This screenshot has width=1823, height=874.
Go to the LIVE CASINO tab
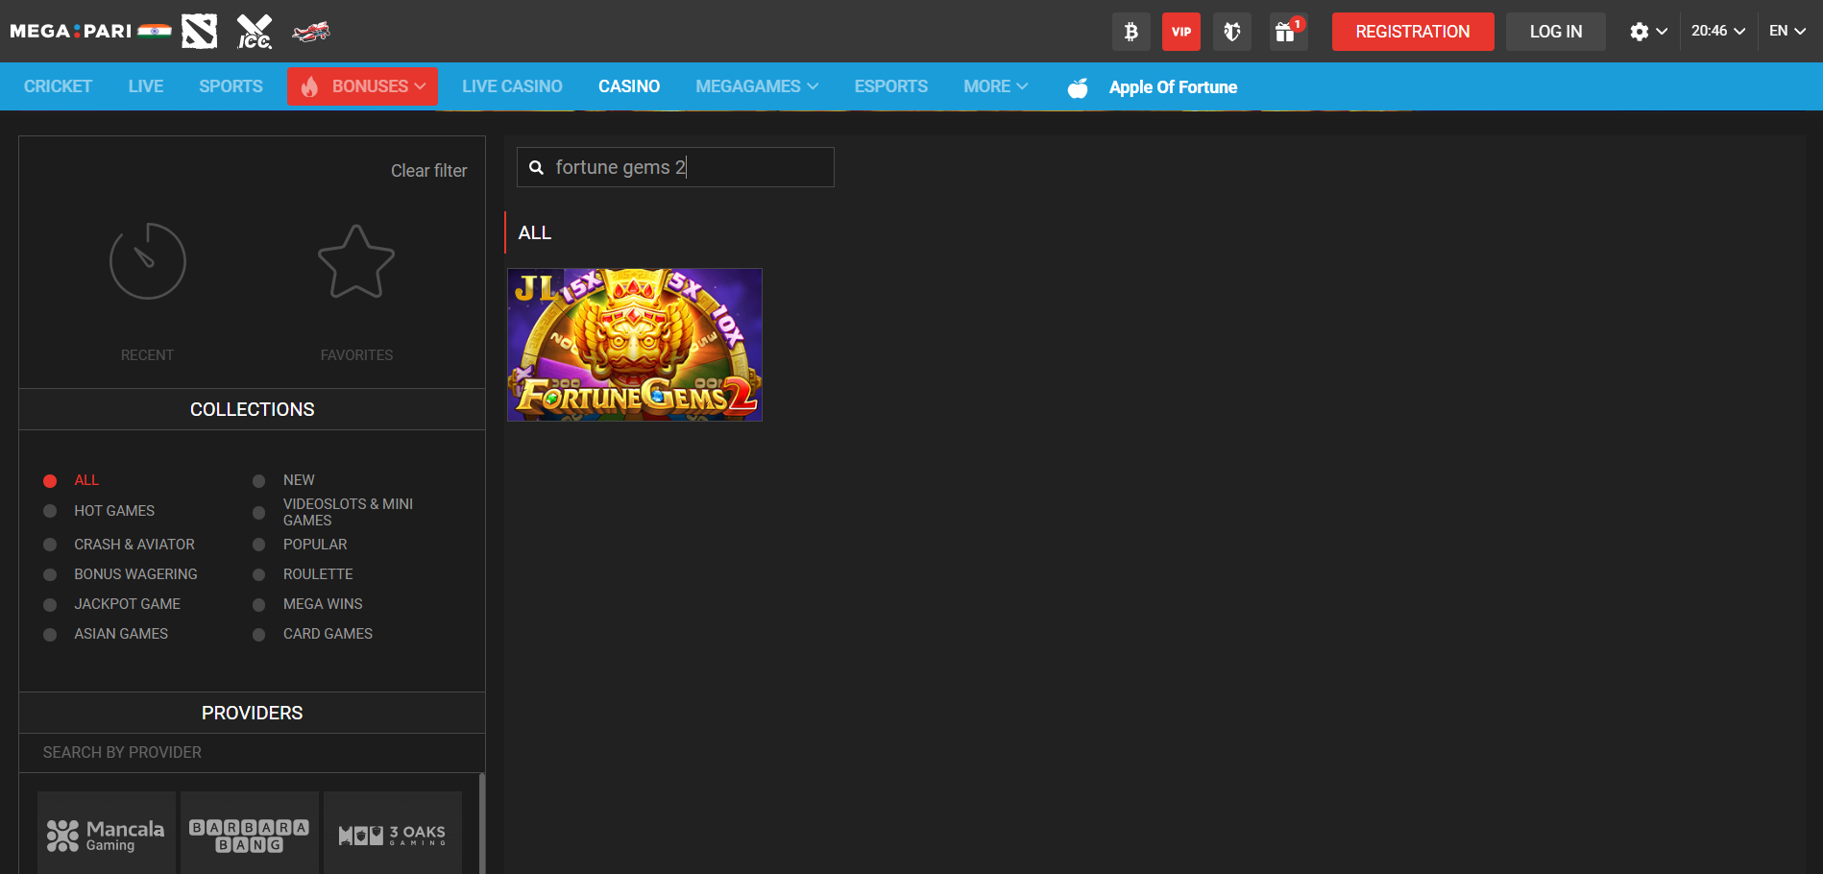point(512,86)
